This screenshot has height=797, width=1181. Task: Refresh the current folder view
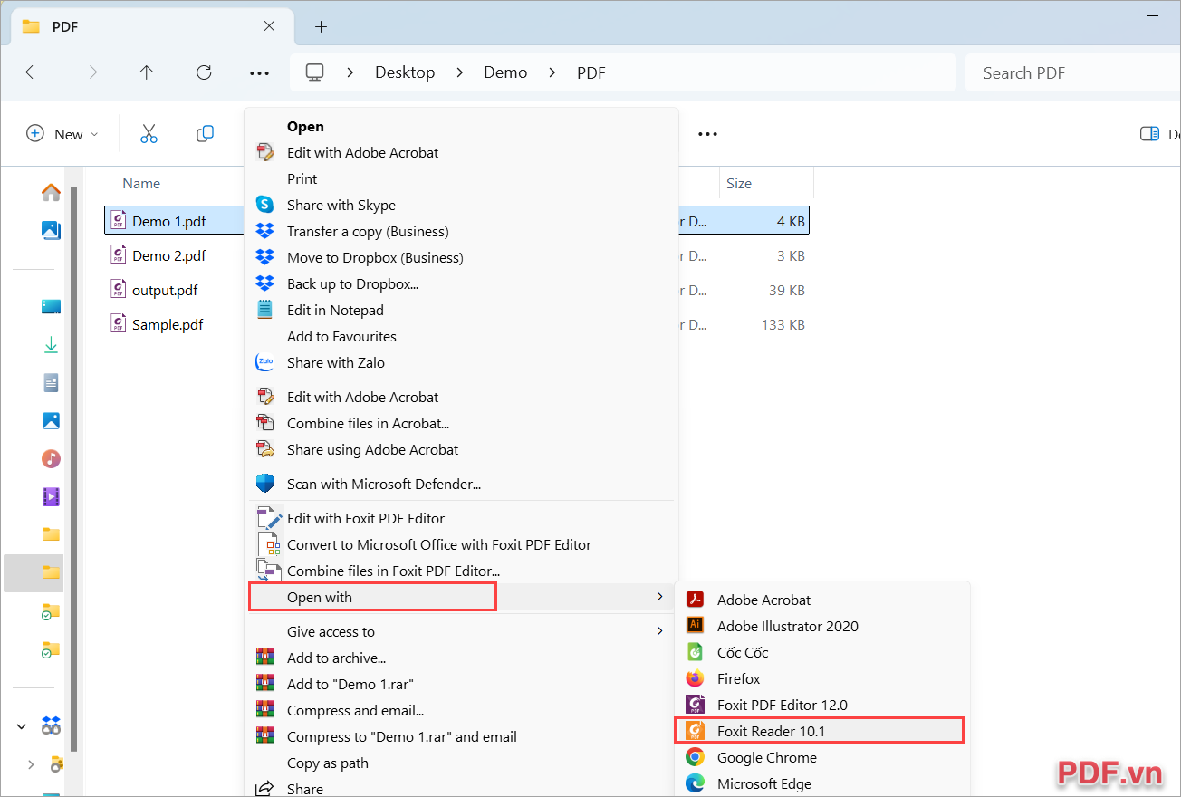click(204, 72)
